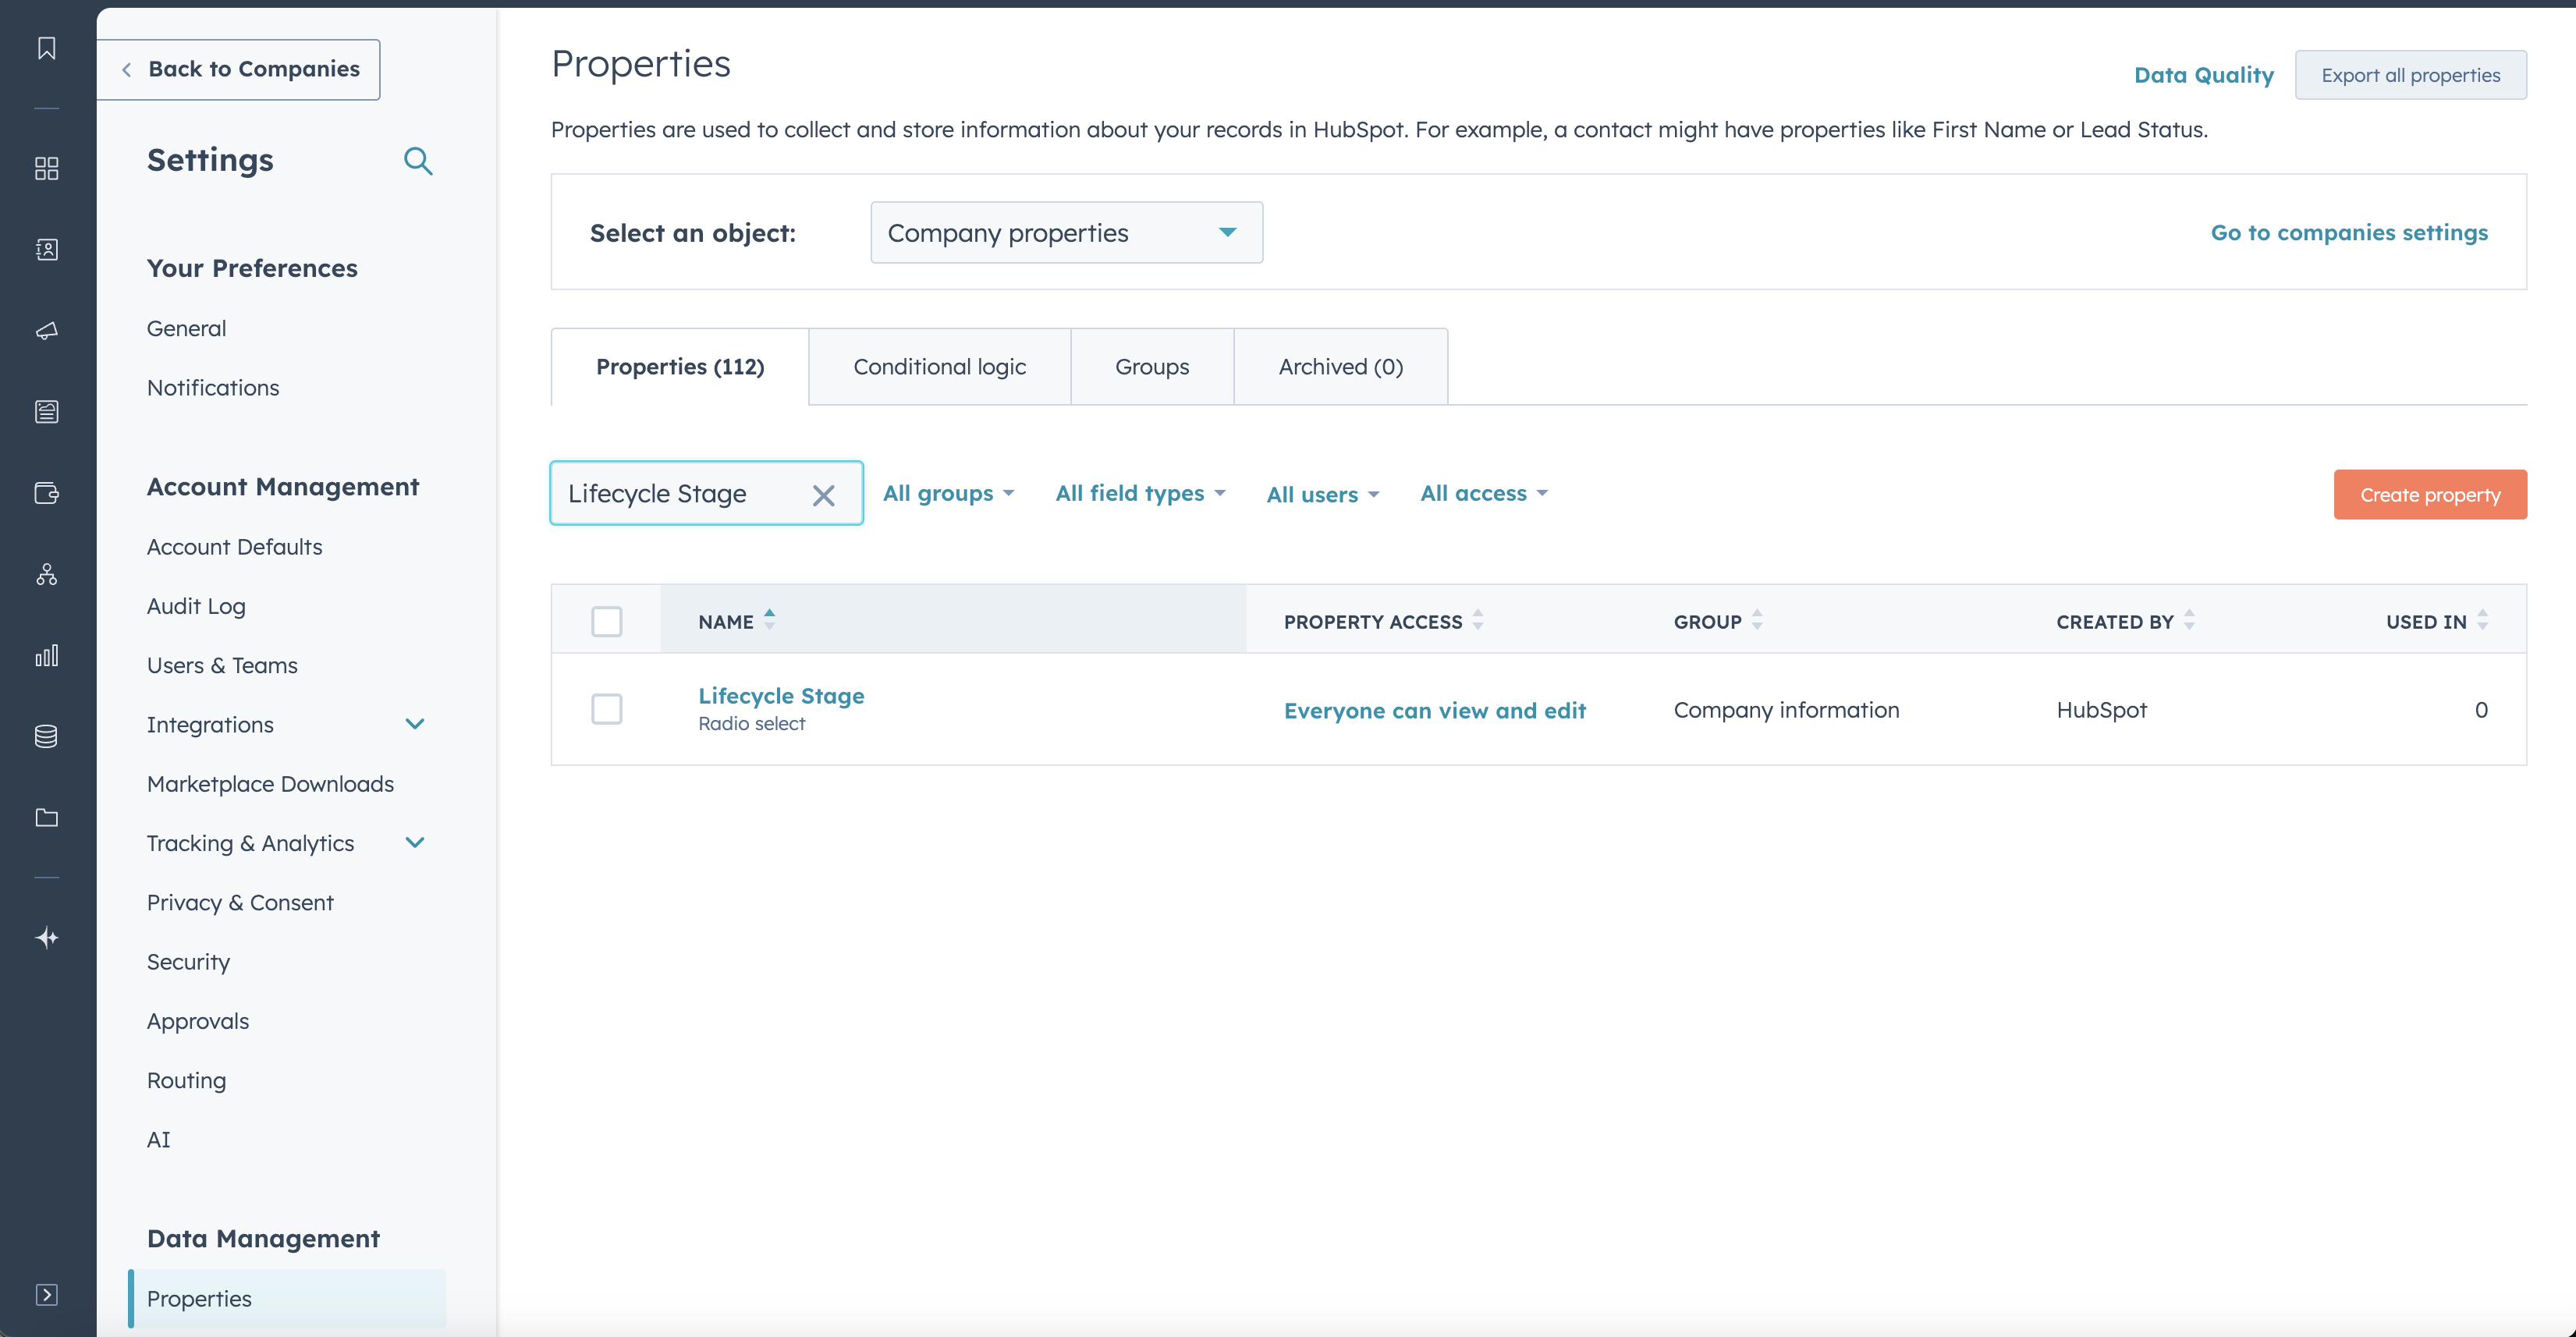Switch to the Conditional logic tab
This screenshot has height=1337, width=2576.
pos(939,367)
